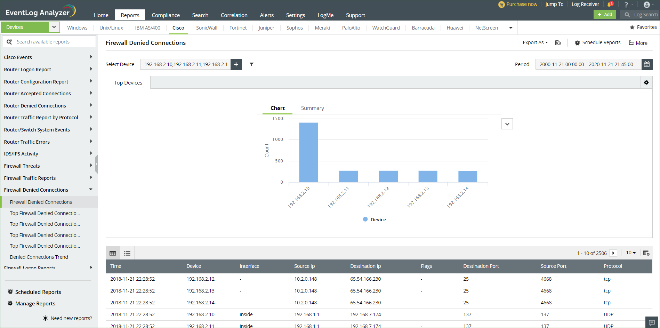Click the search magnifier in report search
This screenshot has width=660, height=328.
(x=9, y=42)
